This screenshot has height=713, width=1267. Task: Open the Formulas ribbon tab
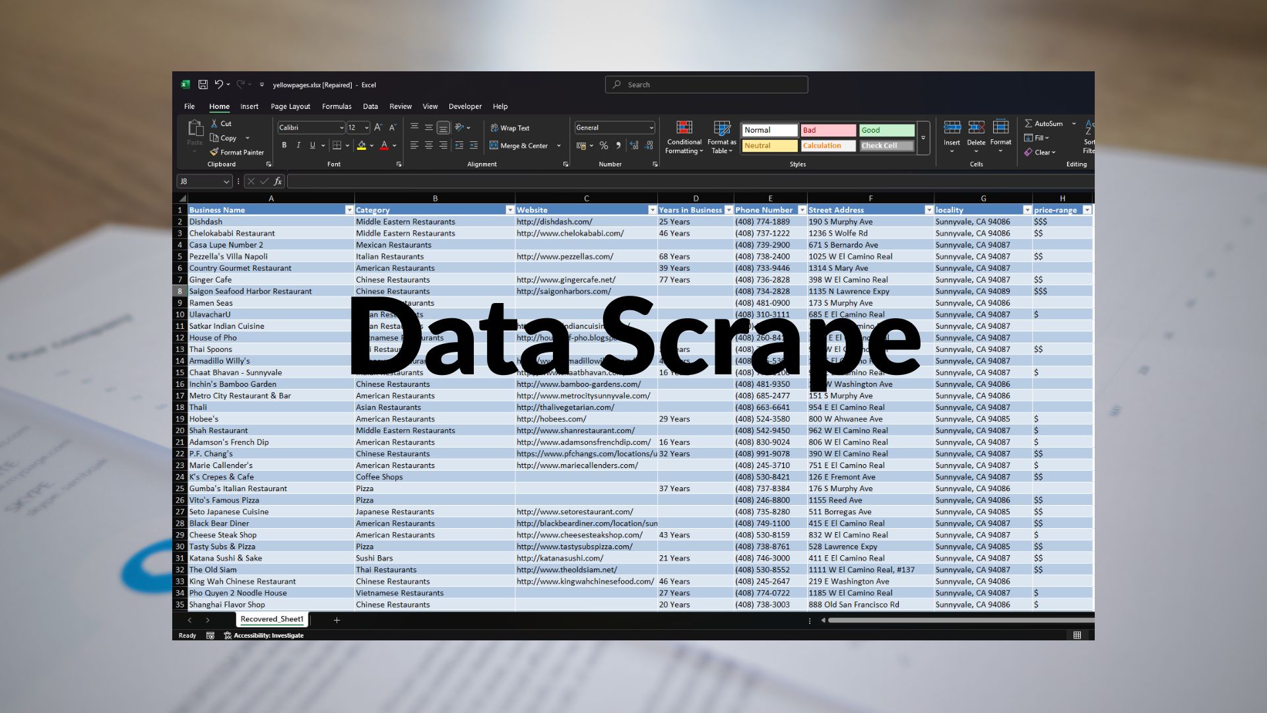[337, 106]
